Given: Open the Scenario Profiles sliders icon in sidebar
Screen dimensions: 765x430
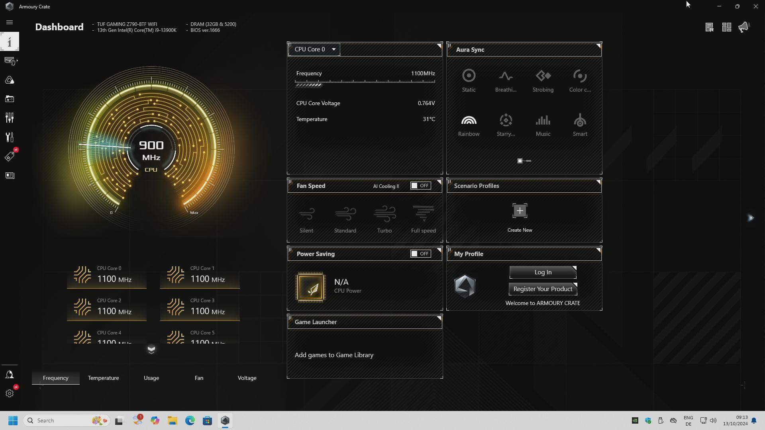Looking at the screenshot, I should click(10, 118).
